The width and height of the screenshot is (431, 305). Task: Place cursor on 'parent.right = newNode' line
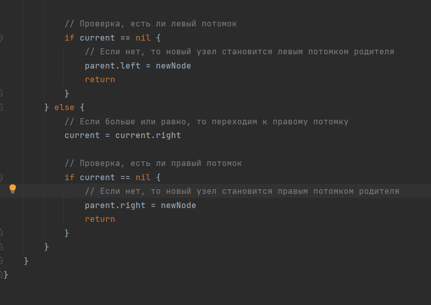pos(140,205)
